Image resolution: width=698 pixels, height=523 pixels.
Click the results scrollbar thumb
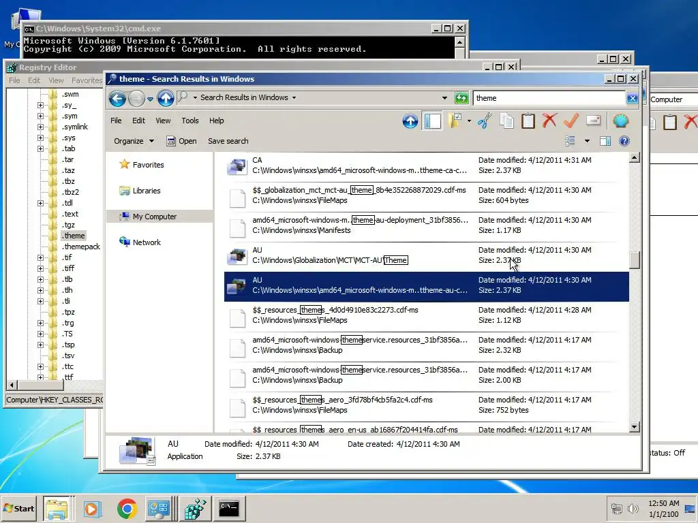click(635, 261)
